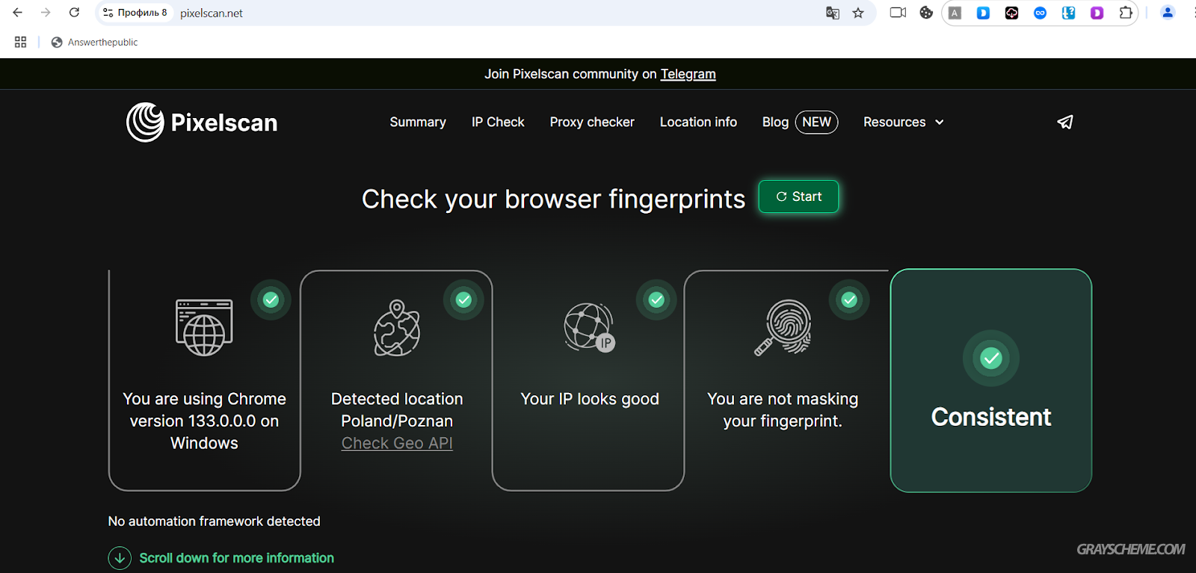Click the checkmark on the Detected location card
Image resolution: width=1196 pixels, height=573 pixels.
pos(463,300)
